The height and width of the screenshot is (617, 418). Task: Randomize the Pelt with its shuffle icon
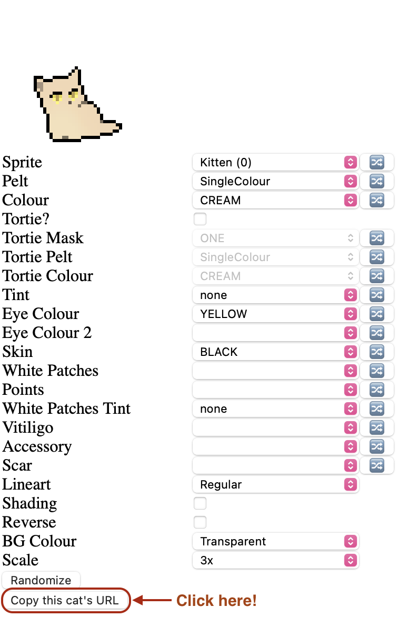(x=377, y=181)
